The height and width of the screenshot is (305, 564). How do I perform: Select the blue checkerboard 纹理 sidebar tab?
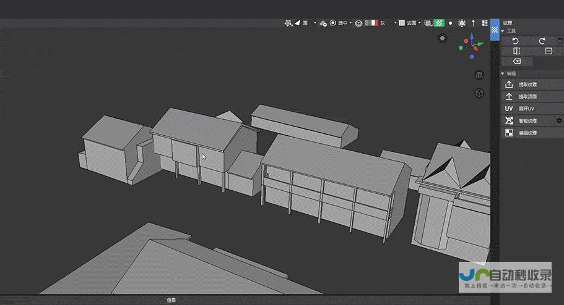tap(495, 30)
